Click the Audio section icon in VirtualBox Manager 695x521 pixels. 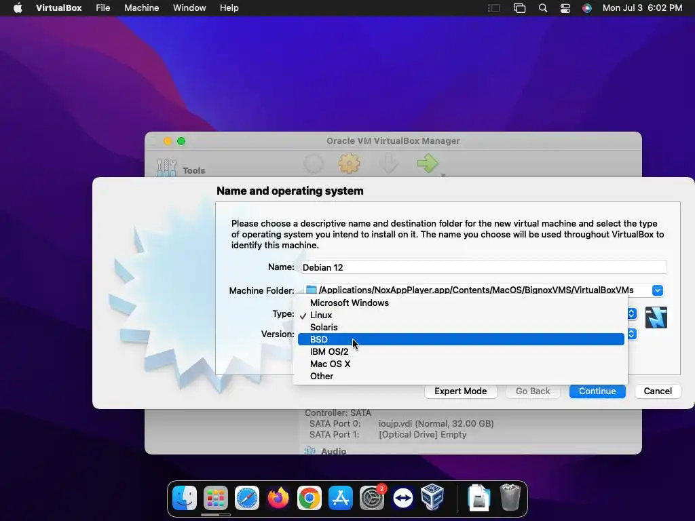point(309,450)
